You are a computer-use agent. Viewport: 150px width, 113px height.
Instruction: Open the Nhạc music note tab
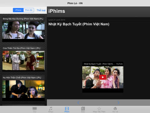point(51,110)
